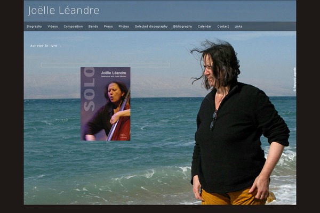320x213 pixels.
Task: Click the 'Acheter le livre' link
Action: pos(44,46)
